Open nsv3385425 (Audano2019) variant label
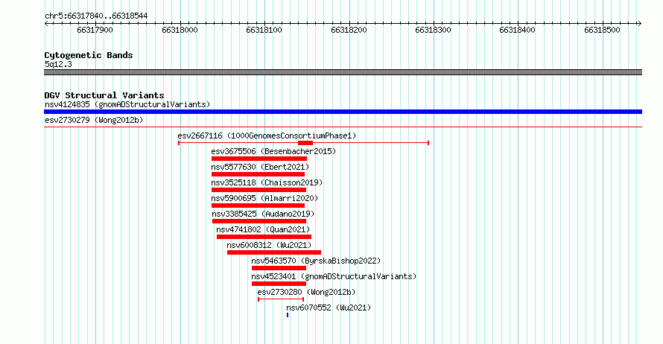Viewport: 663px width, 344px height. pos(264,214)
